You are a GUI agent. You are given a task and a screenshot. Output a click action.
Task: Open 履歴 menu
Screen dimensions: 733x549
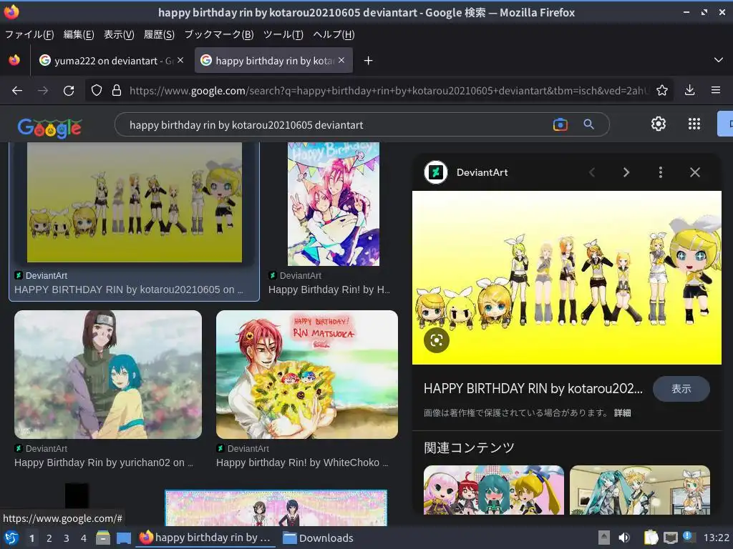coord(159,34)
